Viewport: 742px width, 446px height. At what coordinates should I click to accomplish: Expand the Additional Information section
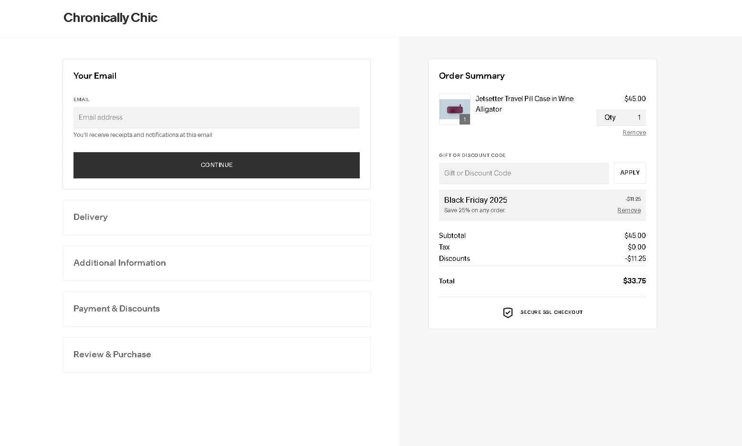click(x=217, y=263)
